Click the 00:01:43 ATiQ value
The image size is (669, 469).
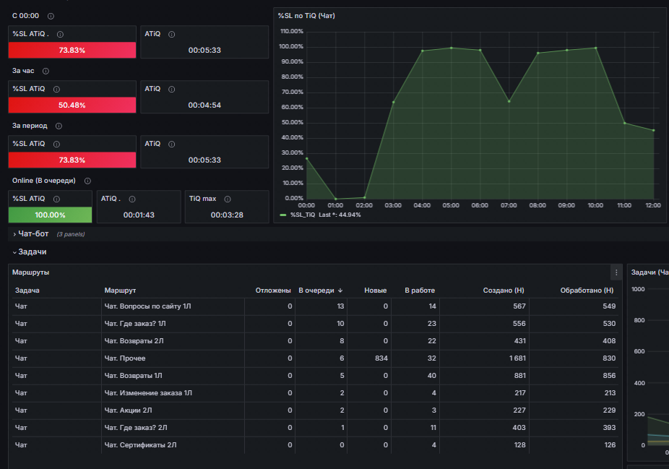tap(139, 215)
